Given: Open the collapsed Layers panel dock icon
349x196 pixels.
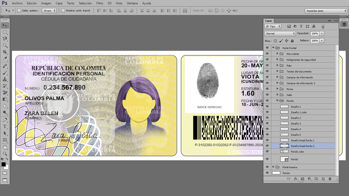Looking at the screenshot, I should click(x=344, y=24).
